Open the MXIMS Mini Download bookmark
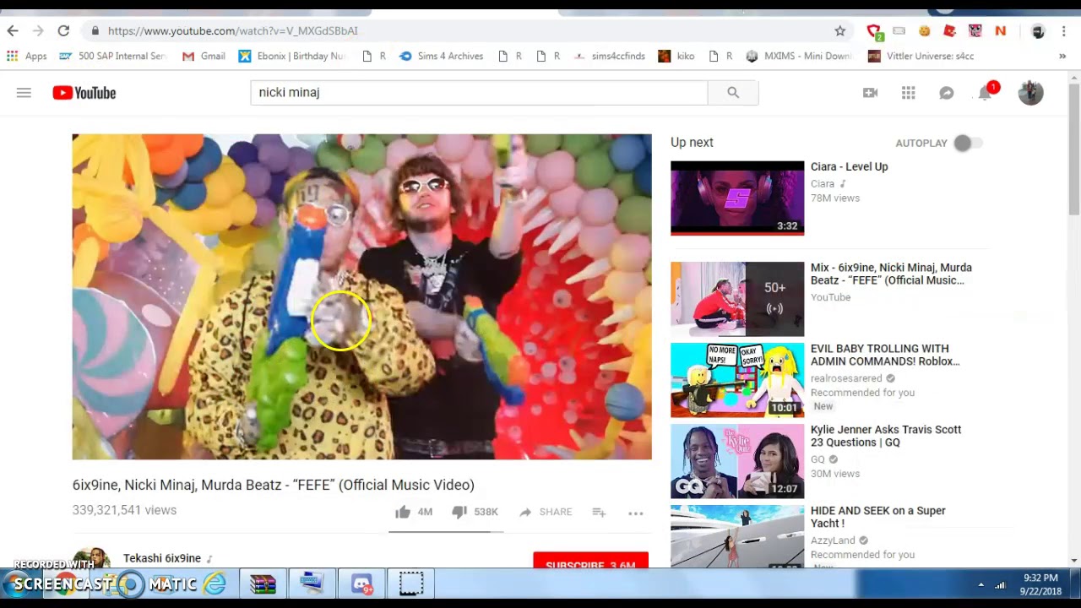The image size is (1081, 608). coord(799,56)
